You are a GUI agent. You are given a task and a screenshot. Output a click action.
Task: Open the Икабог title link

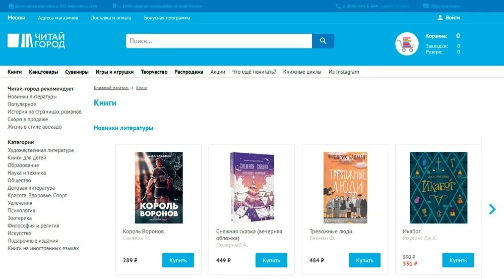(x=411, y=231)
